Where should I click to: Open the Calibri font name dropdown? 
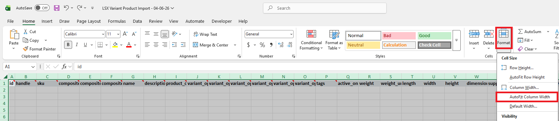click(103, 34)
